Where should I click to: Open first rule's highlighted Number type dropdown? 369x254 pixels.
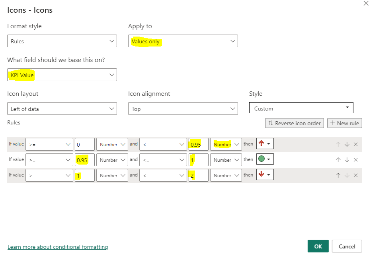pyautogui.click(x=226, y=144)
